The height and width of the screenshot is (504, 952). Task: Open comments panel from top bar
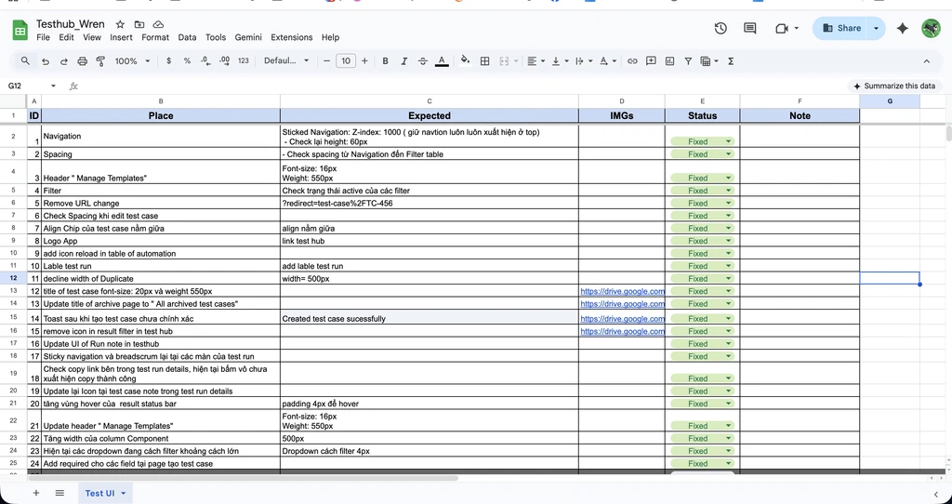750,28
